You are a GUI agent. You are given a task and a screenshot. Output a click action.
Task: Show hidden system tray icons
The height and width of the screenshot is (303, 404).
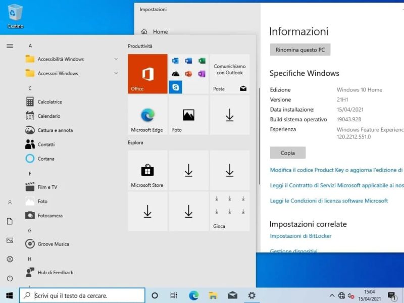[x=332, y=295]
